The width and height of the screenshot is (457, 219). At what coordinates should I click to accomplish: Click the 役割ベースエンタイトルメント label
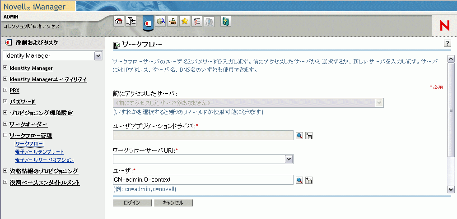(45, 182)
